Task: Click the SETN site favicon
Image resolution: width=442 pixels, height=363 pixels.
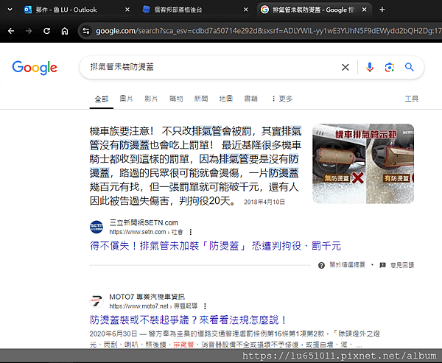Action: point(97,228)
